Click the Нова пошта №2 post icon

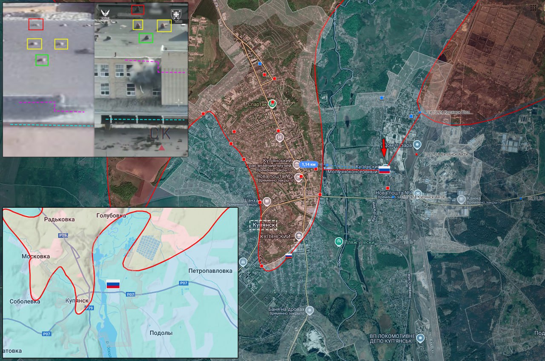(x=298, y=178)
